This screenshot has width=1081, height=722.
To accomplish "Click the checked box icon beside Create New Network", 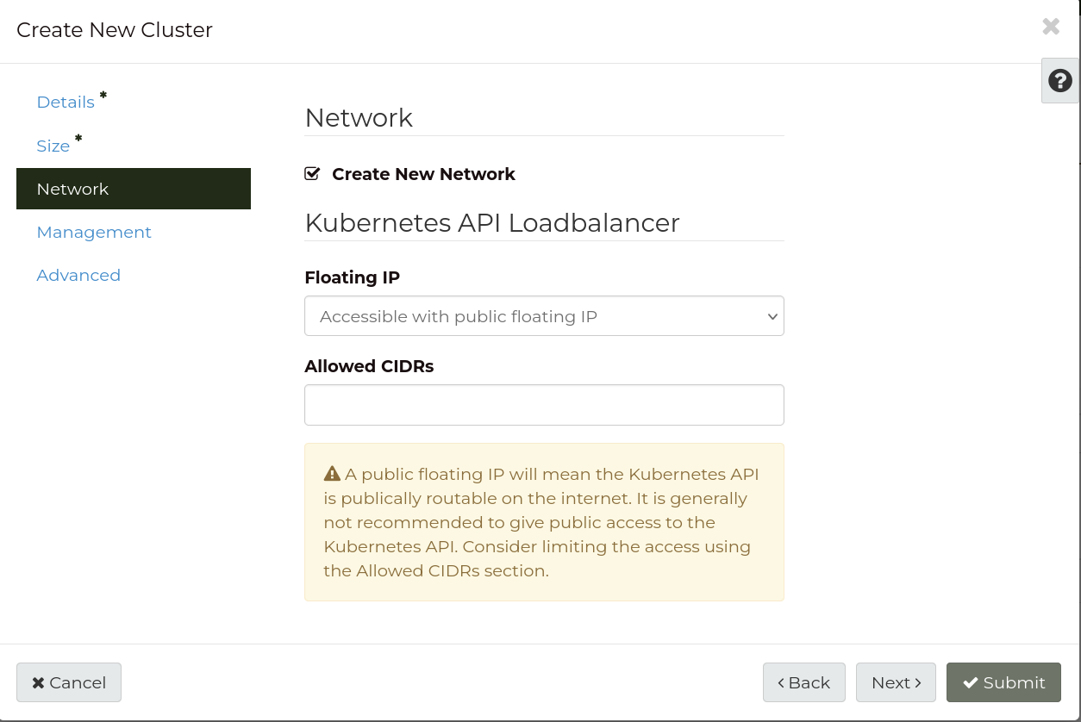I will tap(312, 173).
